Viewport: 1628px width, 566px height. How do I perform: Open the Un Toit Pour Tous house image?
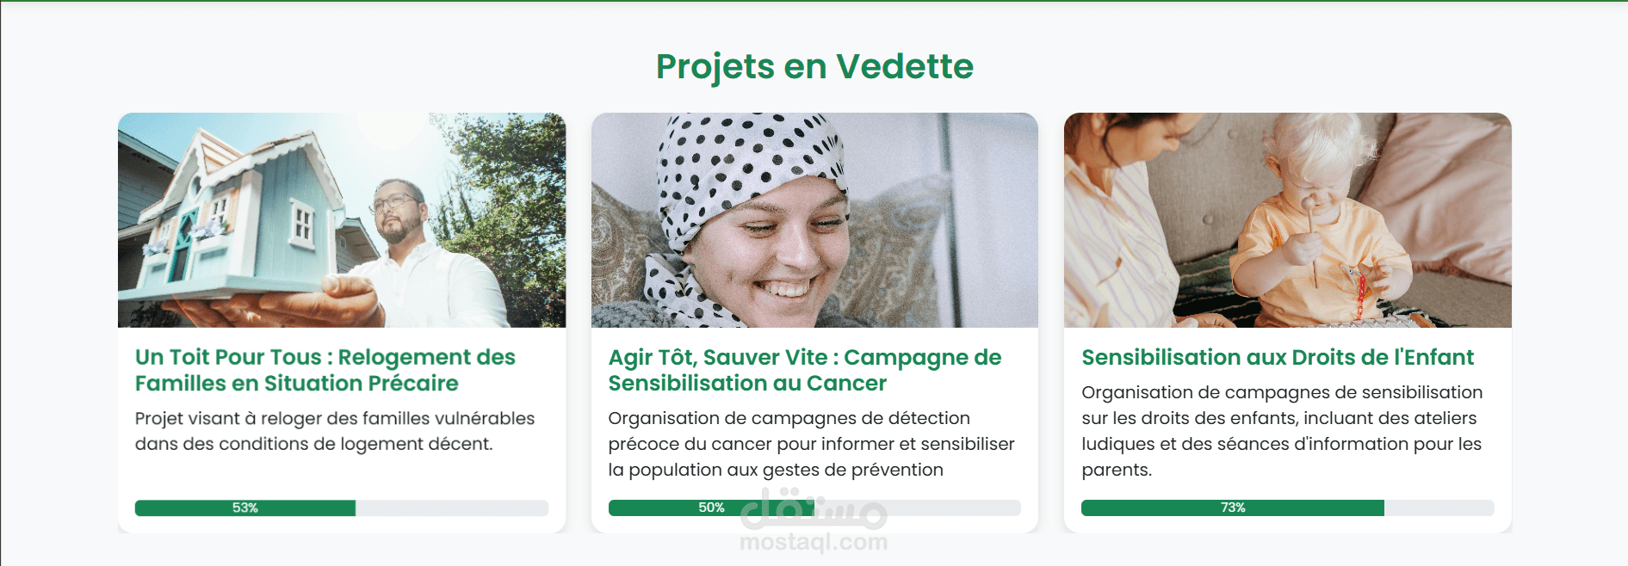[x=342, y=220]
